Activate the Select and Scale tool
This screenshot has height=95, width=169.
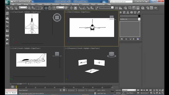[x=54, y=8]
